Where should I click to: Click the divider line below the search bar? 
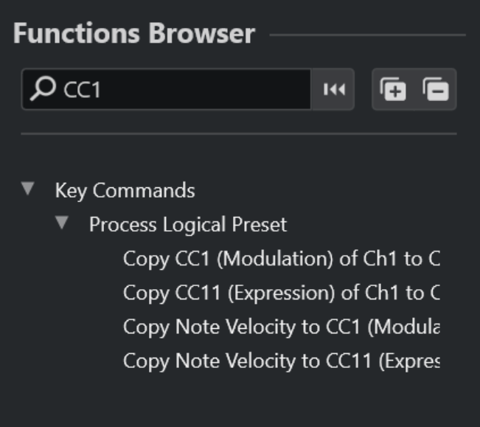(x=239, y=134)
